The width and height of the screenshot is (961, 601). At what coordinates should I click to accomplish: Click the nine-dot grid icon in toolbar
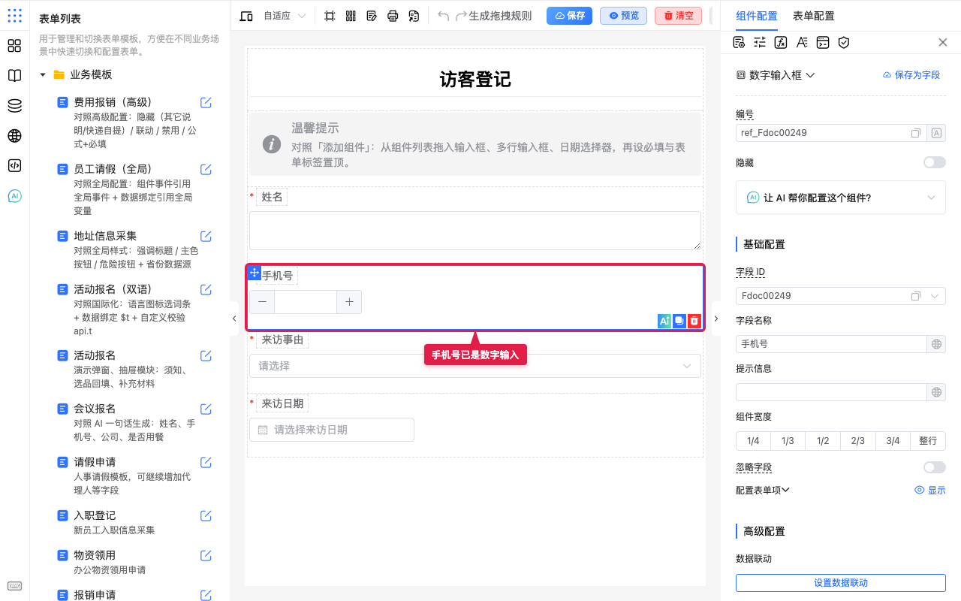click(x=351, y=16)
